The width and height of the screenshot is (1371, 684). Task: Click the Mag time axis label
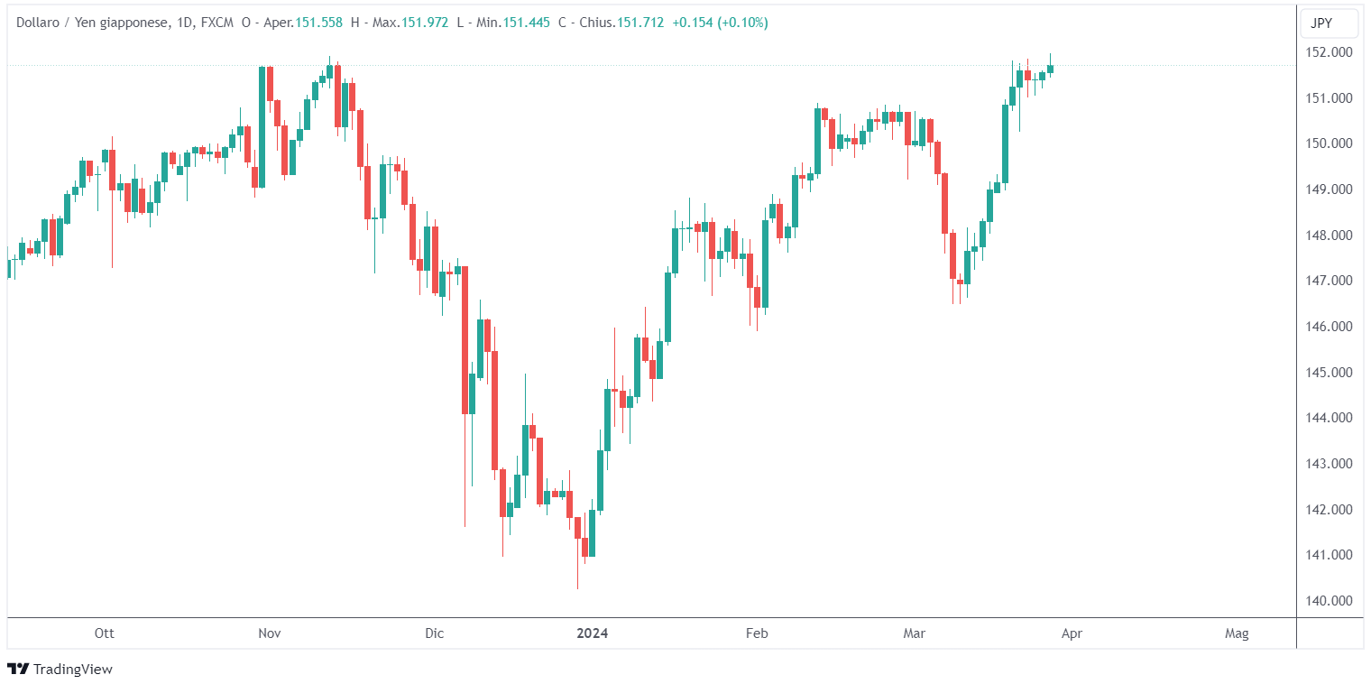pos(1237,633)
